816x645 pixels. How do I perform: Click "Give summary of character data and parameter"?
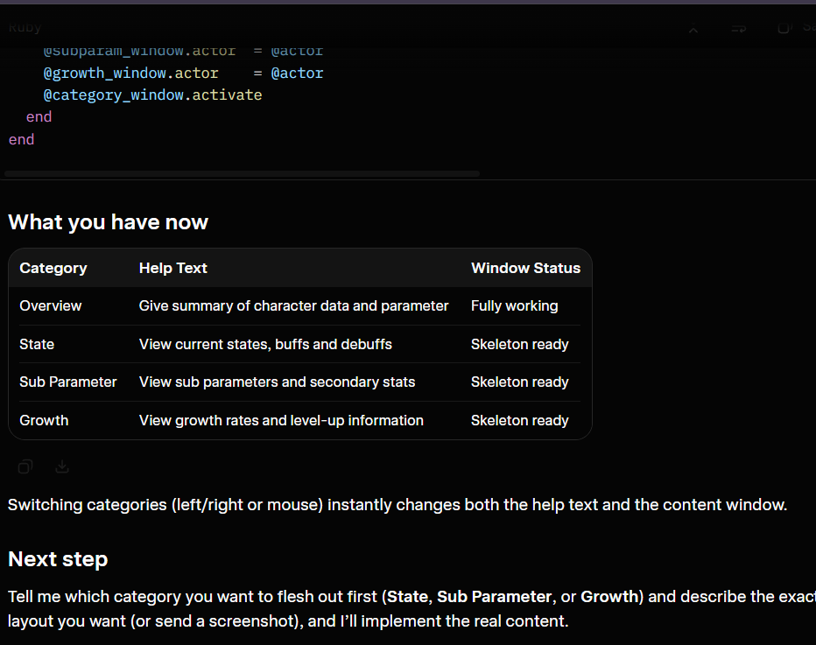coord(293,305)
